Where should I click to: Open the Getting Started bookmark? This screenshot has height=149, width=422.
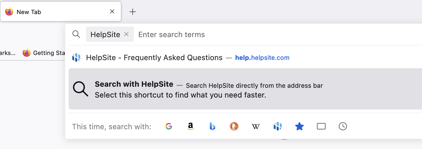[44, 53]
